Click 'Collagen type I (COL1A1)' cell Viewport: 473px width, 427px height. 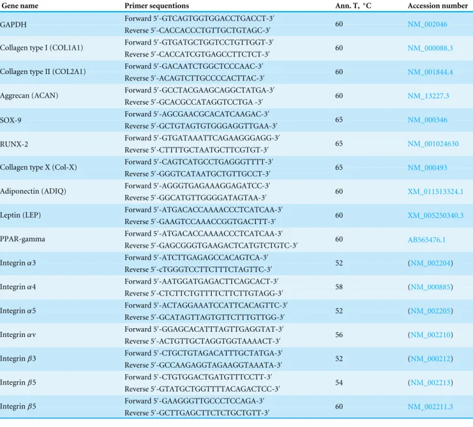coord(41,48)
